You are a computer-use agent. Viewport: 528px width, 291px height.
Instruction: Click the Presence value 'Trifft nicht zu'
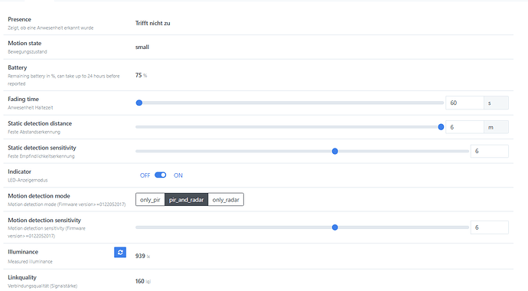[x=152, y=23]
